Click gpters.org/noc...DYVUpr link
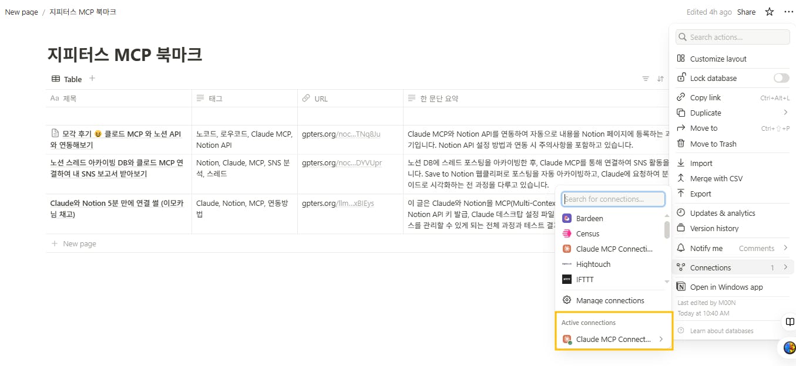This screenshot has height=366, width=796. click(x=342, y=162)
